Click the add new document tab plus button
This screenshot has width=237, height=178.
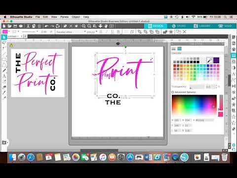[x=25, y=36]
